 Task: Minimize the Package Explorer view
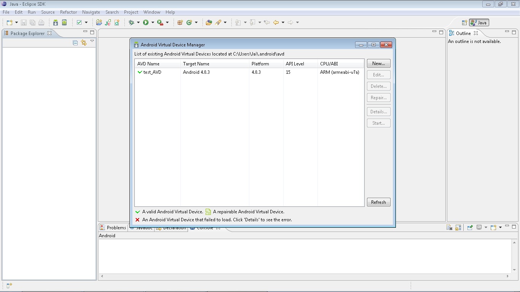85,32
